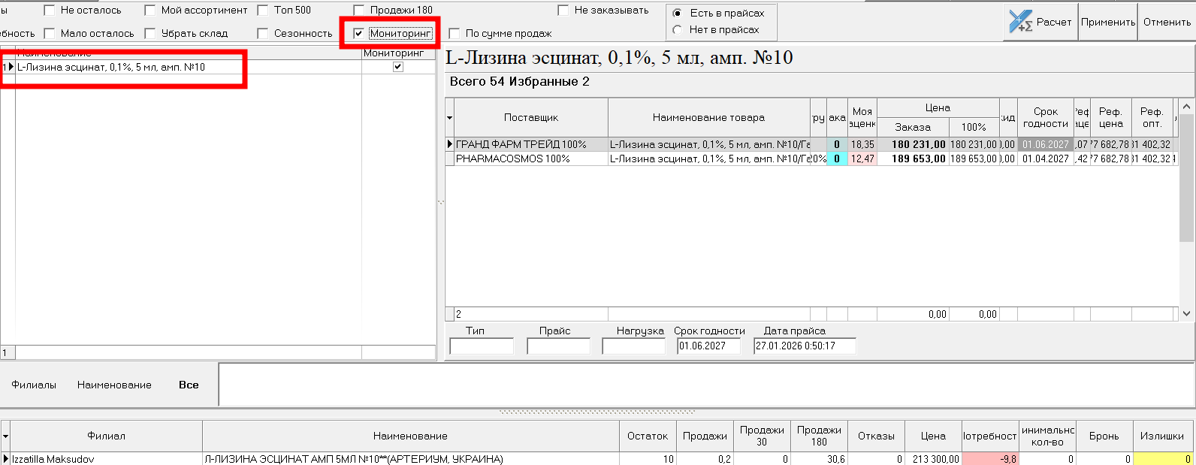
Task: Click the supplier grid scrollbar up arrow
Action: [1186, 107]
